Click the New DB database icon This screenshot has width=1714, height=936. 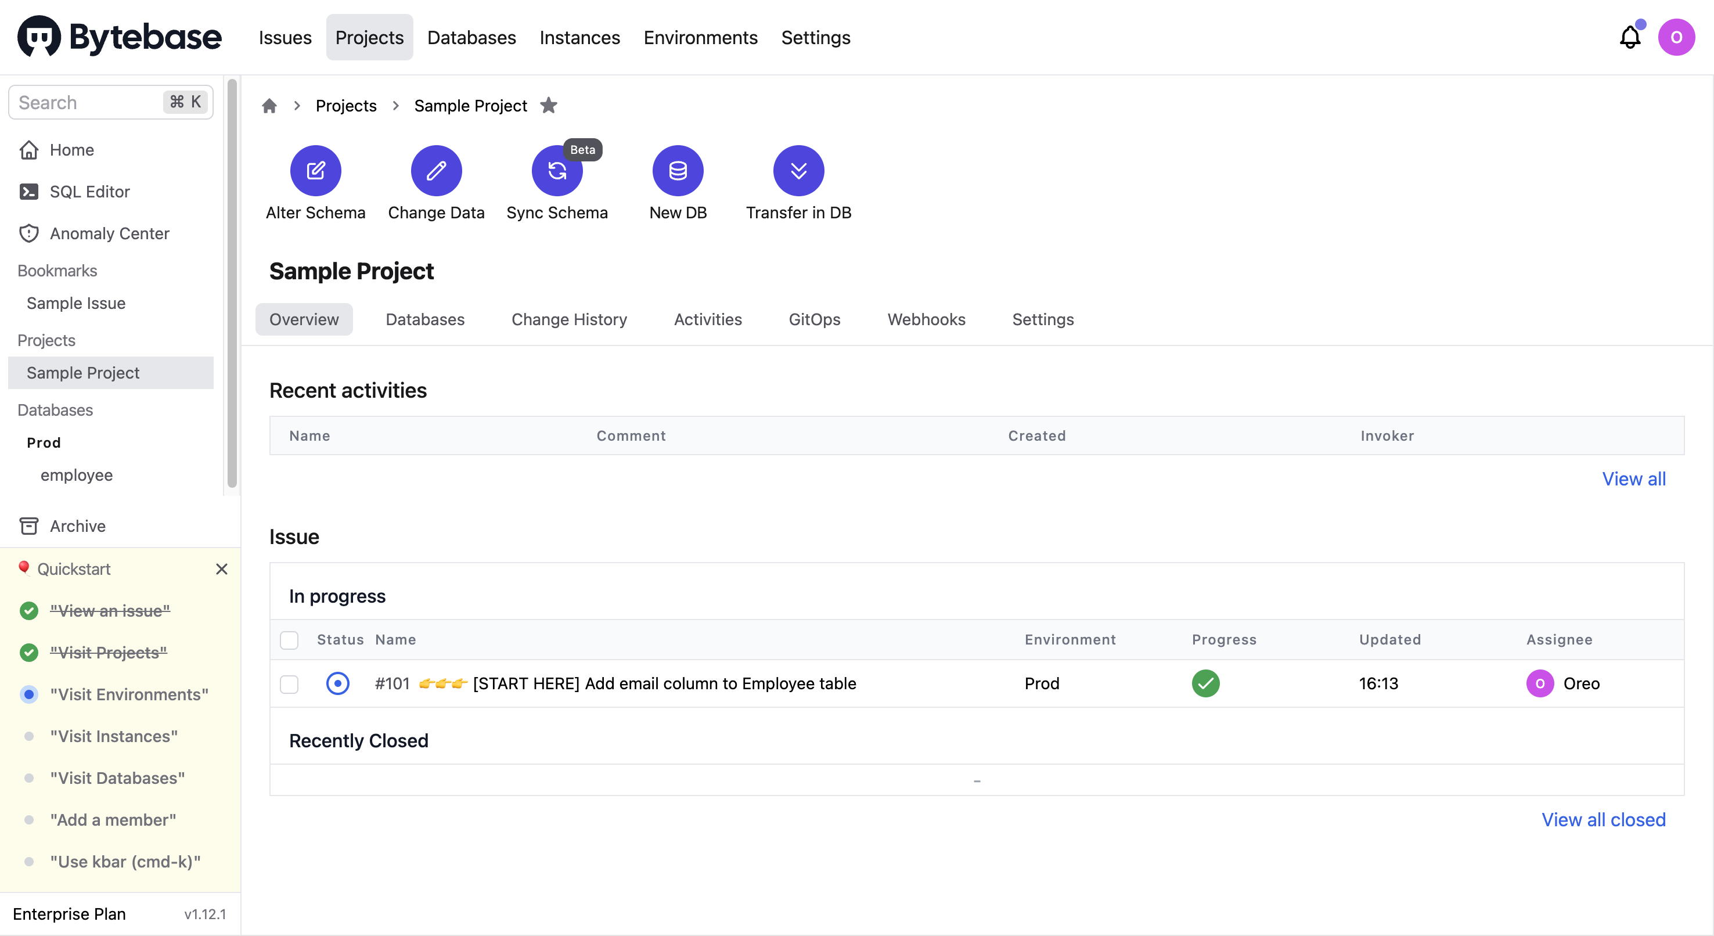tap(678, 170)
